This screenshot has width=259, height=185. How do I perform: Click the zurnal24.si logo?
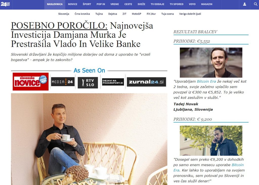coord(146,82)
